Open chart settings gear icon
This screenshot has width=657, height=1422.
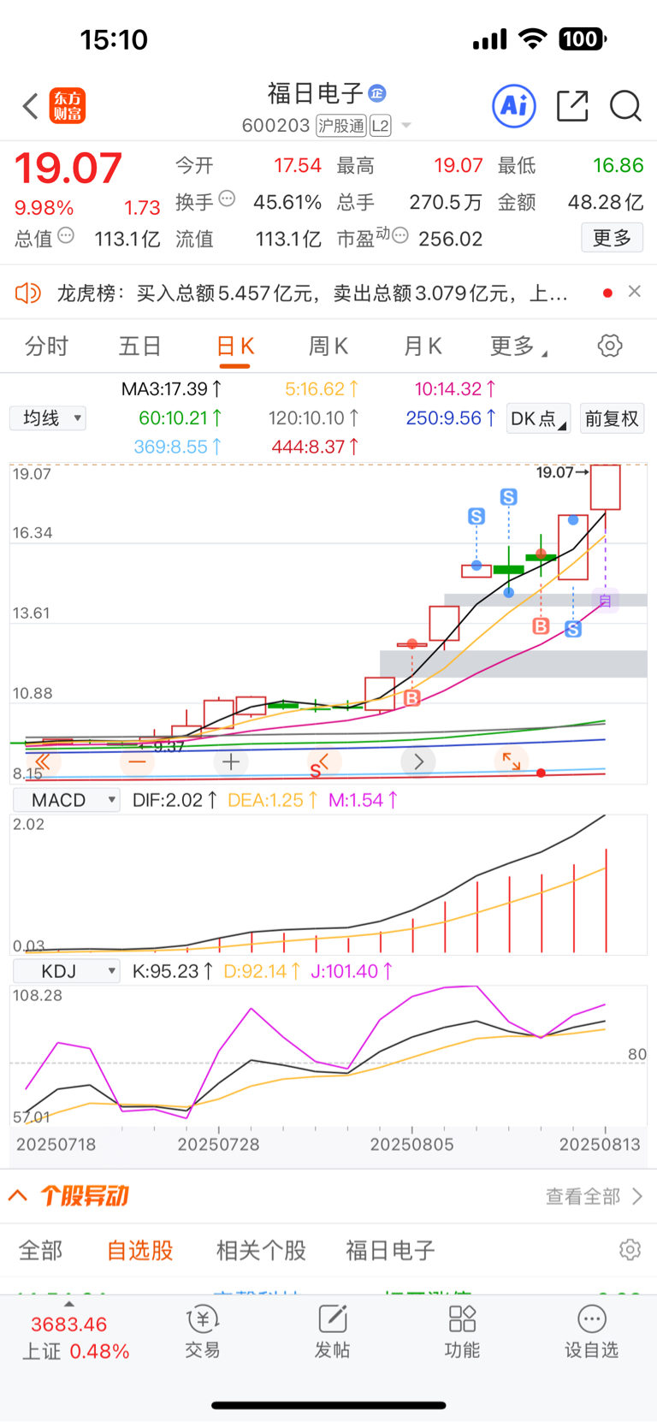[x=610, y=346]
